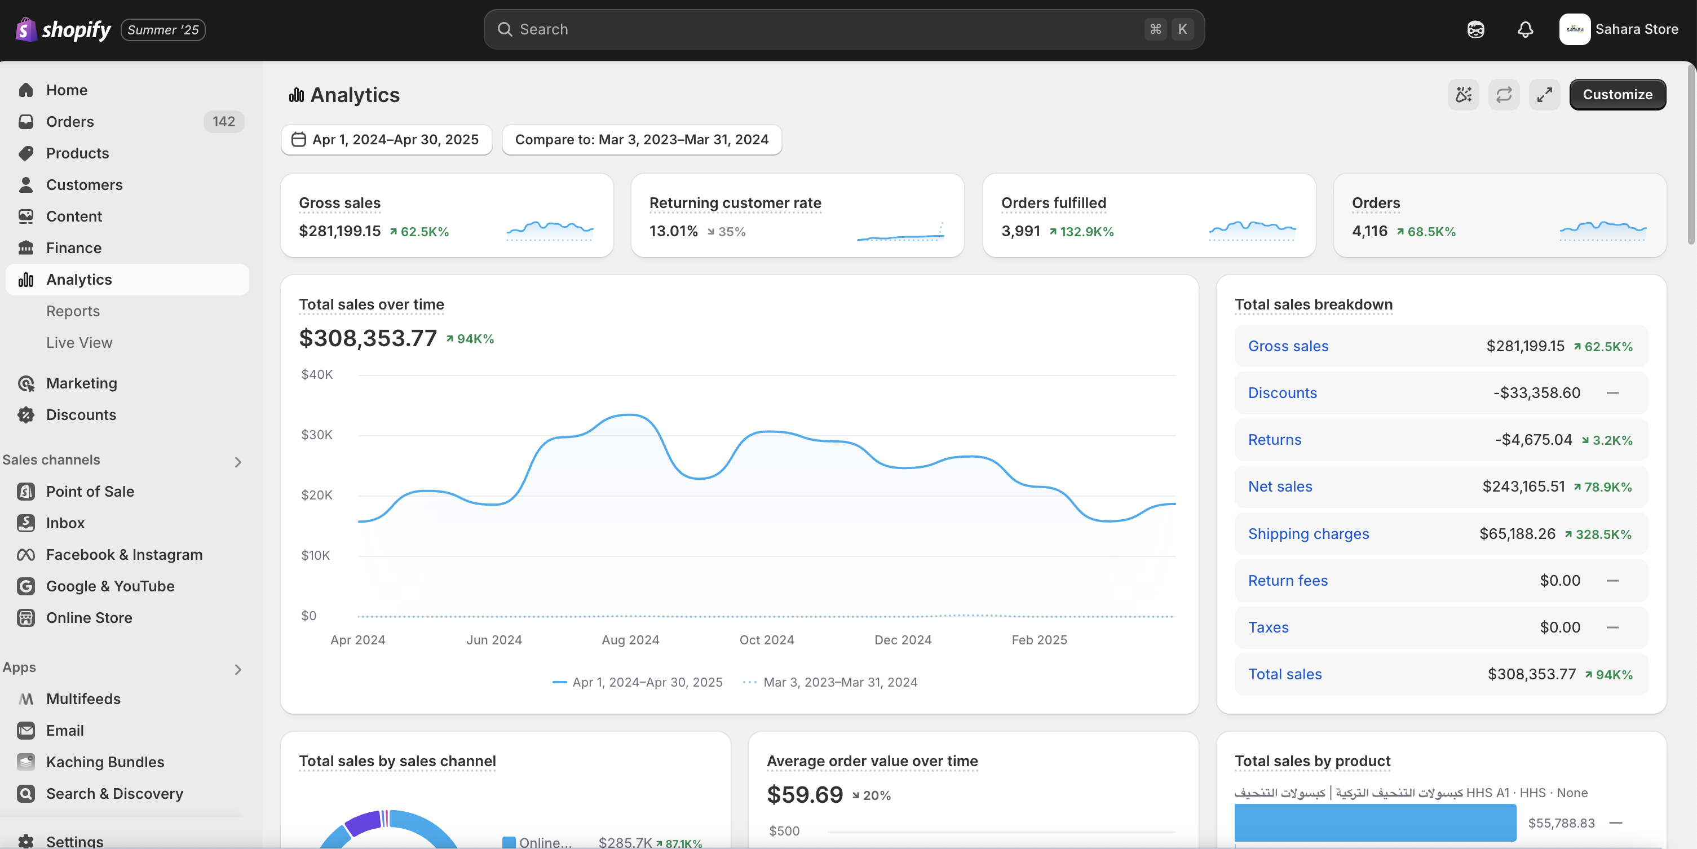Click the Multifeeds app icon
Image resolution: width=1697 pixels, height=849 pixels.
(26, 699)
